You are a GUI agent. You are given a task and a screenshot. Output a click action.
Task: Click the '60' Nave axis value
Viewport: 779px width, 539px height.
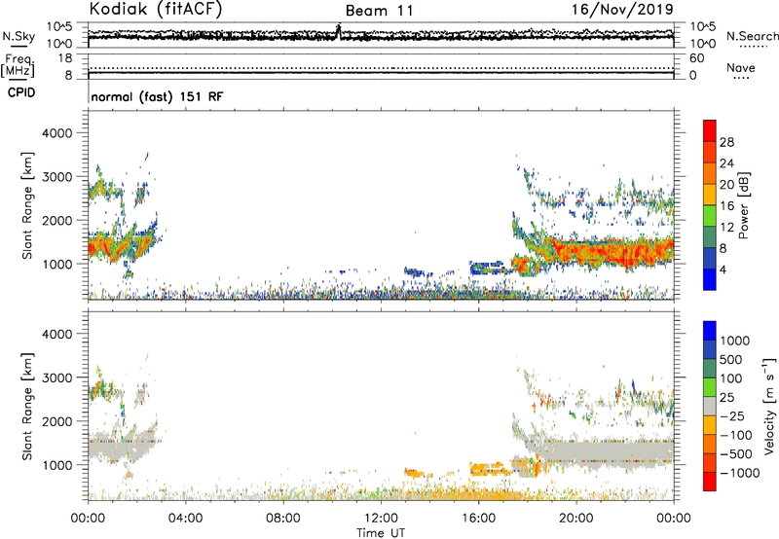(x=696, y=58)
